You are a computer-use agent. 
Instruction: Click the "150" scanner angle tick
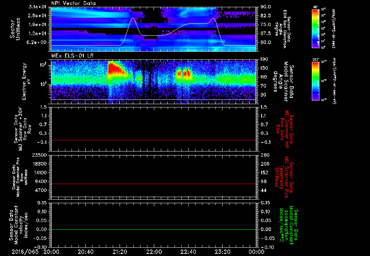tap(264, 68)
